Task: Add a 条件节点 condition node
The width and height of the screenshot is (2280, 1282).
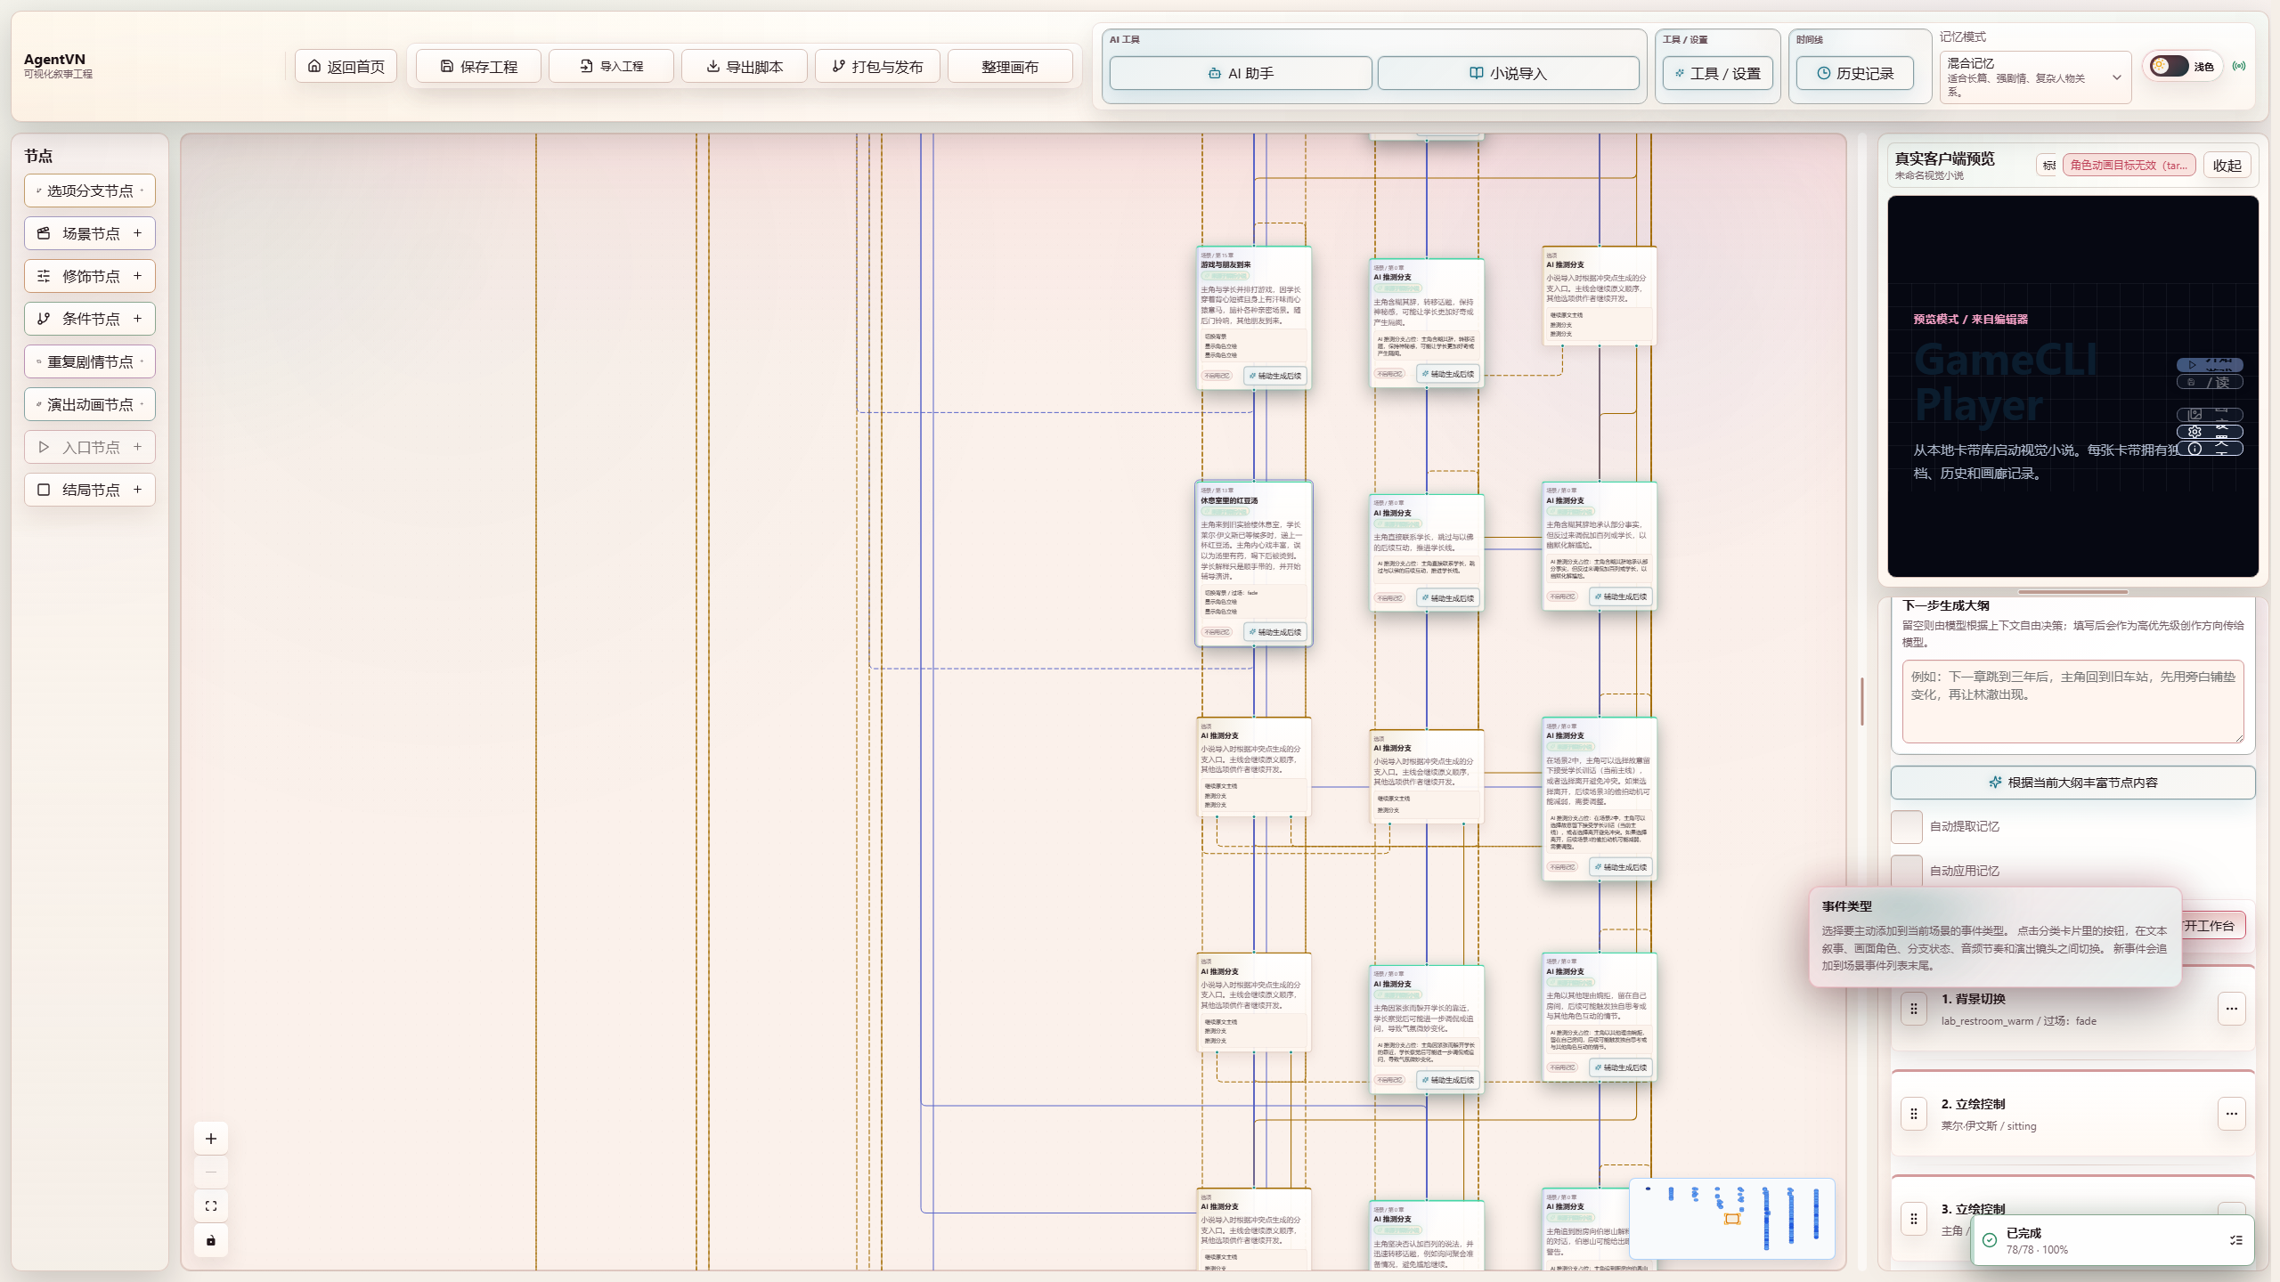Action: click(x=90, y=319)
